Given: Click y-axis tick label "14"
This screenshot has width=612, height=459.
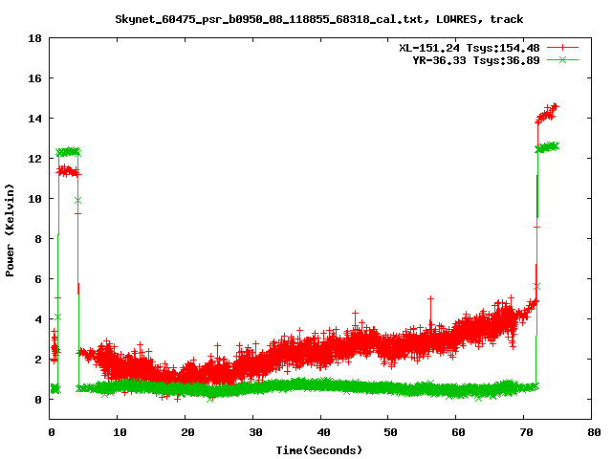Looking at the screenshot, I should click(34, 119).
